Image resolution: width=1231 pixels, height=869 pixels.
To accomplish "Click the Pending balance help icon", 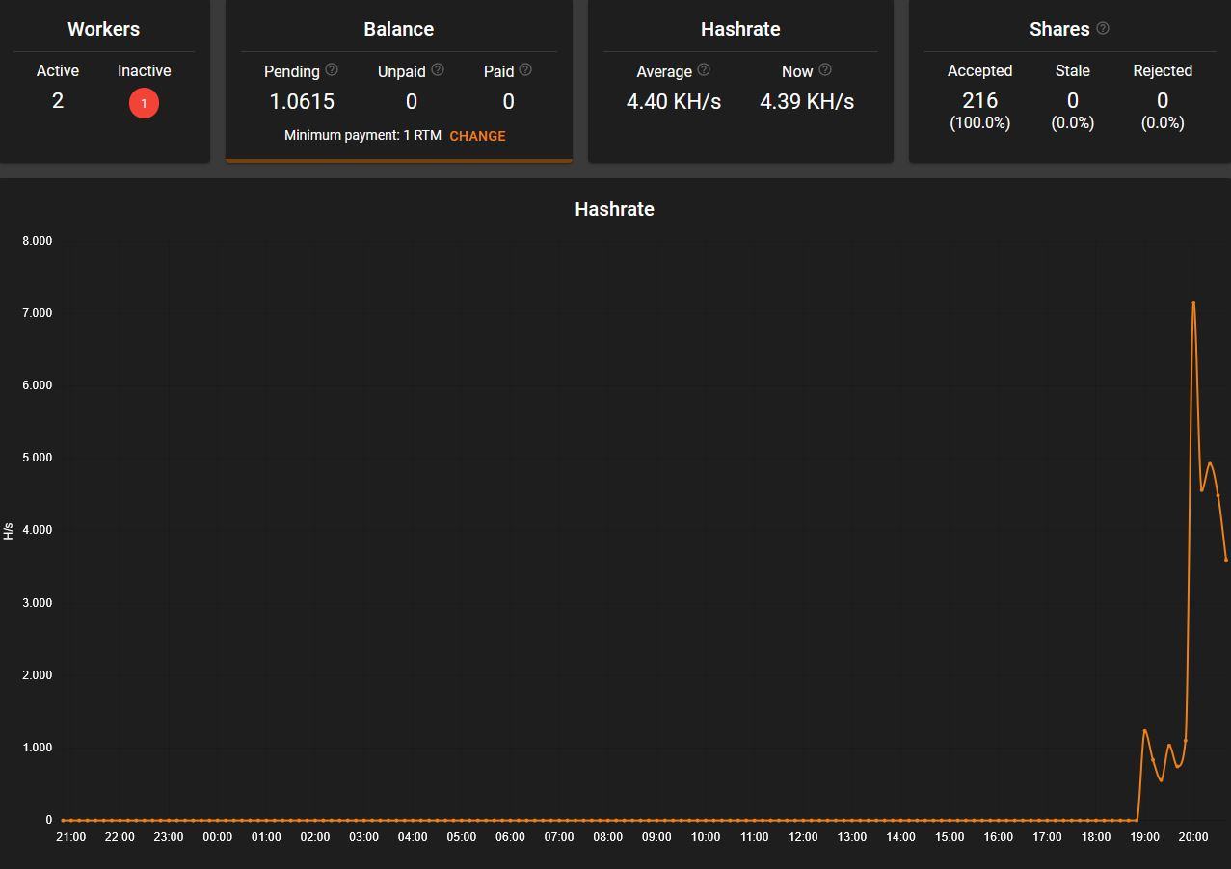I will click(x=332, y=69).
